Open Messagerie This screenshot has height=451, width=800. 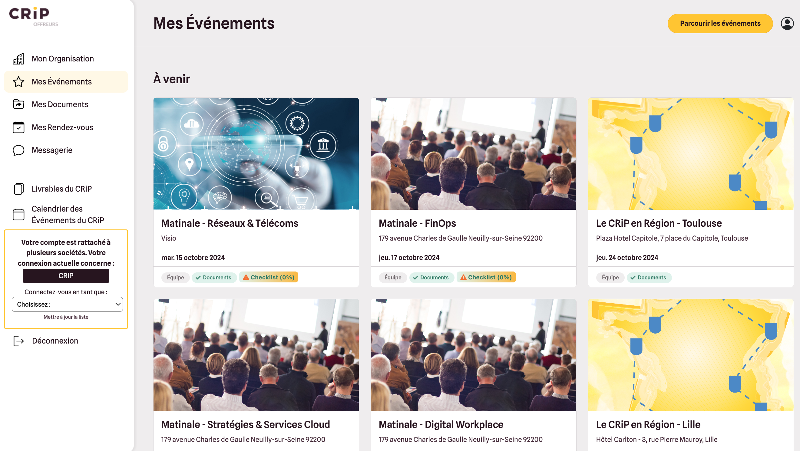66,150
